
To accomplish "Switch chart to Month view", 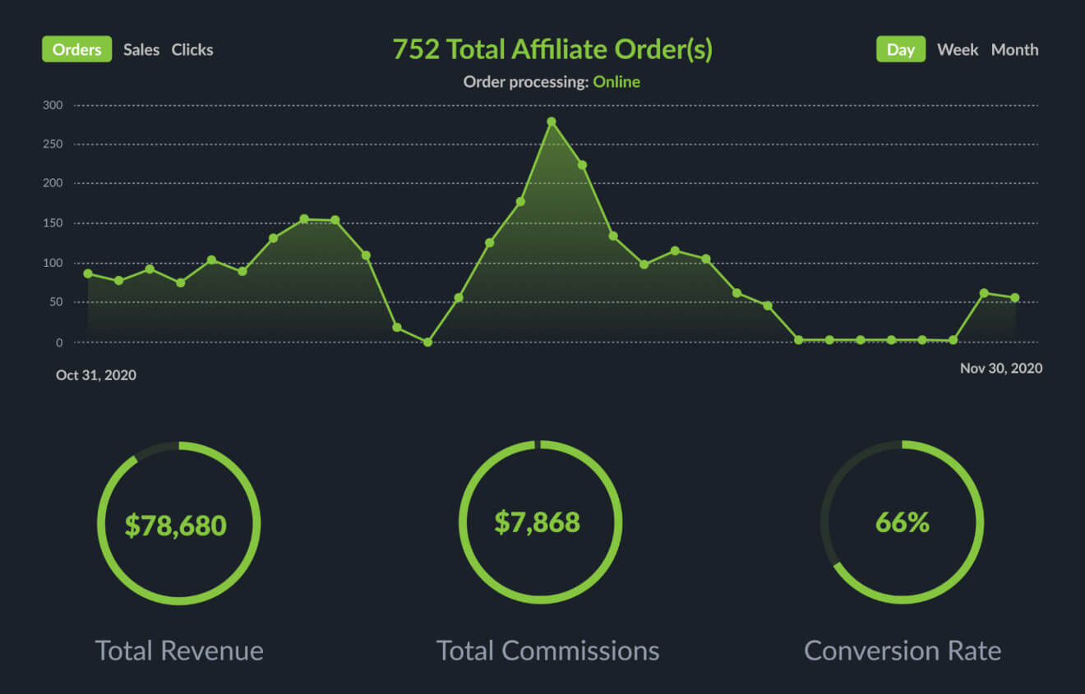I will [1014, 49].
